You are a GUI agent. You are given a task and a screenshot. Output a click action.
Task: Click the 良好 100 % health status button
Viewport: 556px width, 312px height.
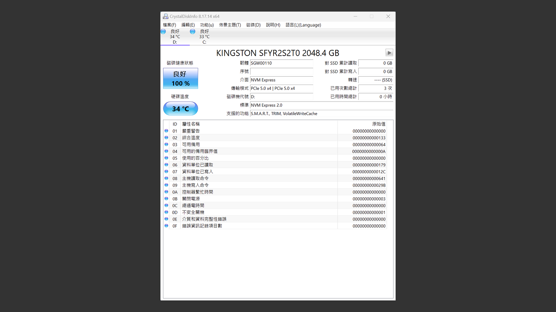pos(181,78)
